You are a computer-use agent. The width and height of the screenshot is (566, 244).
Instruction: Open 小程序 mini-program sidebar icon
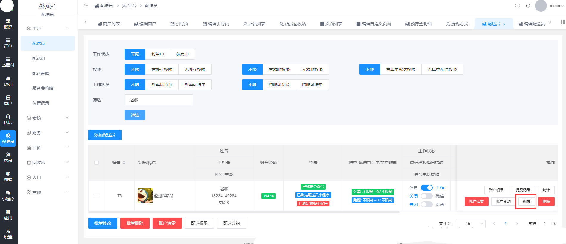(x=8, y=196)
